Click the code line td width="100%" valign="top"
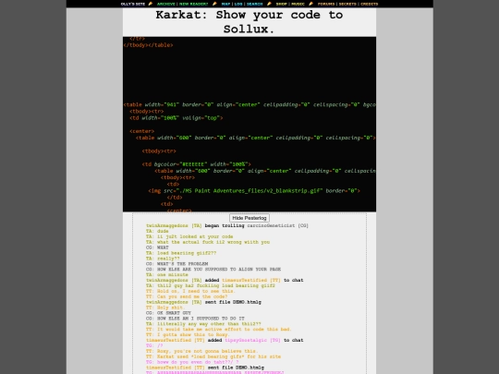Screen dimensions: 499x374 point(176,118)
